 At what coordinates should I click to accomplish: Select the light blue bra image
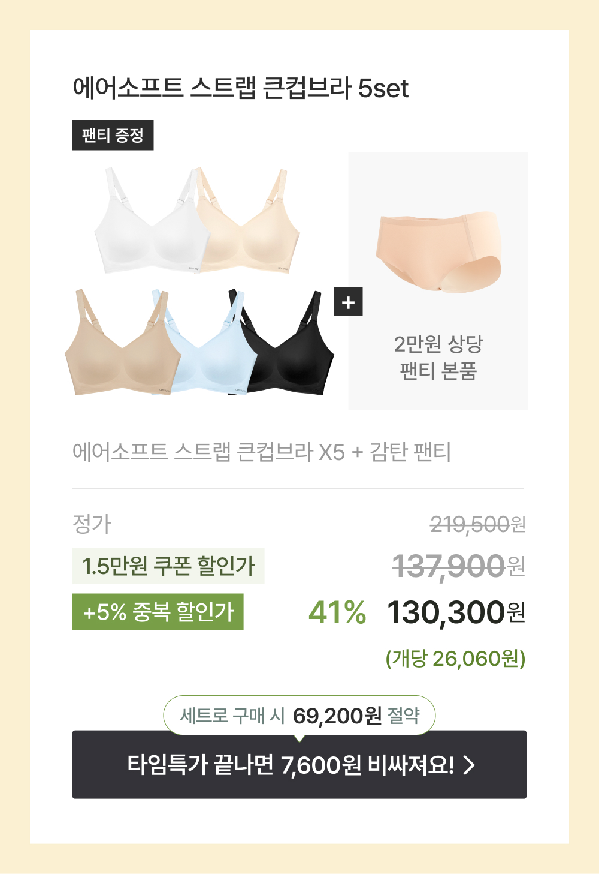(207, 343)
